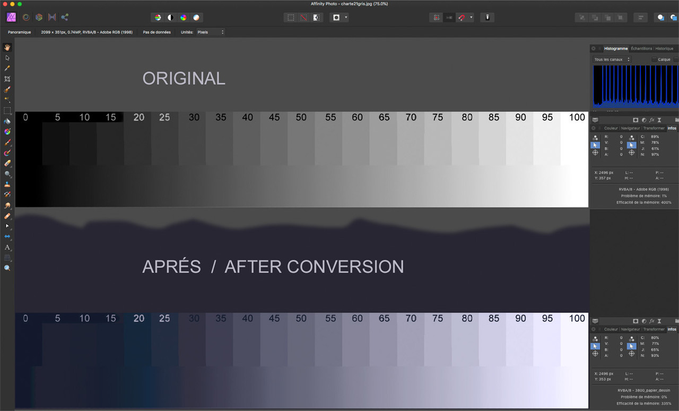Open the Unités 'Pixels' dropdown
Viewport: 679px width, 411px height.
coord(211,32)
